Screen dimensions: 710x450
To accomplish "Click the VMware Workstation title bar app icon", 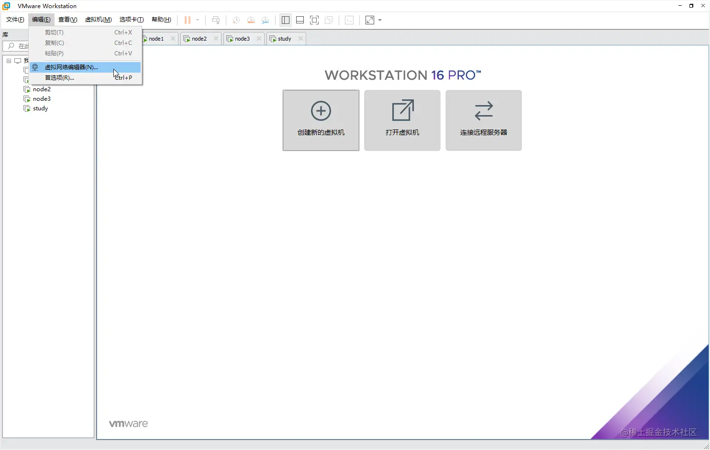I will [6, 6].
